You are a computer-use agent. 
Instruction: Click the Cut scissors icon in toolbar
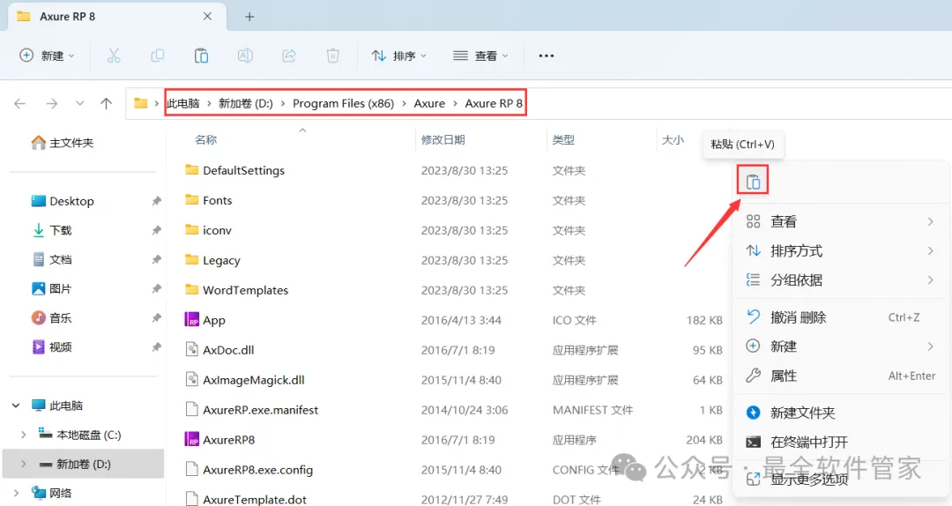click(114, 56)
